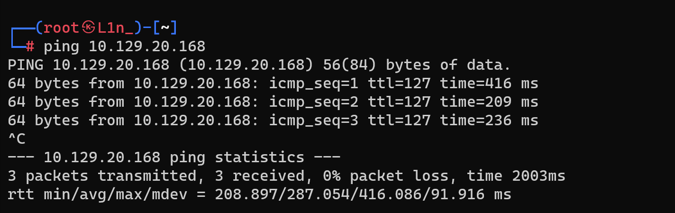Click the word root in prompt
The height and width of the screenshot is (213, 675).
coord(61,28)
